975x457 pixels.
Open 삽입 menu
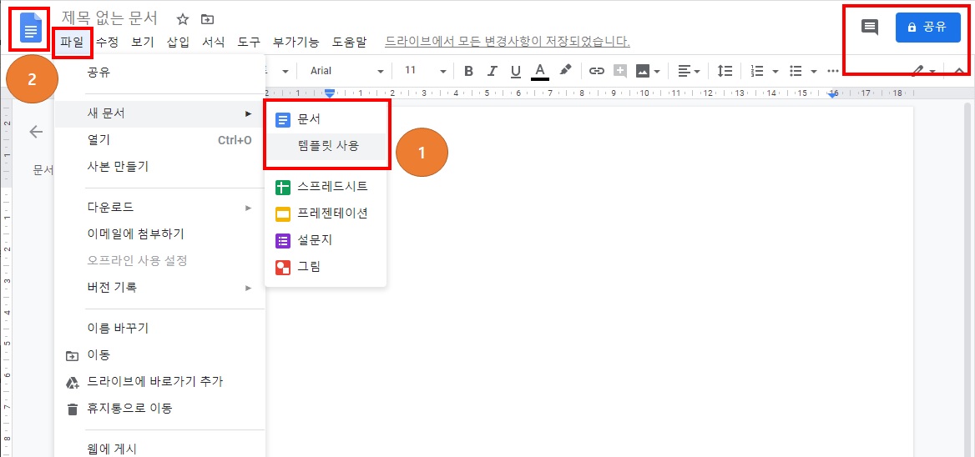click(x=178, y=43)
